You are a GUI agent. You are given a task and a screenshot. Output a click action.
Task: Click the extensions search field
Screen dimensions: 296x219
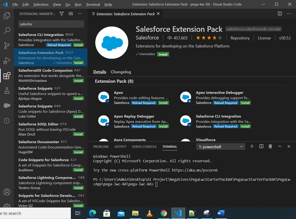51,24
